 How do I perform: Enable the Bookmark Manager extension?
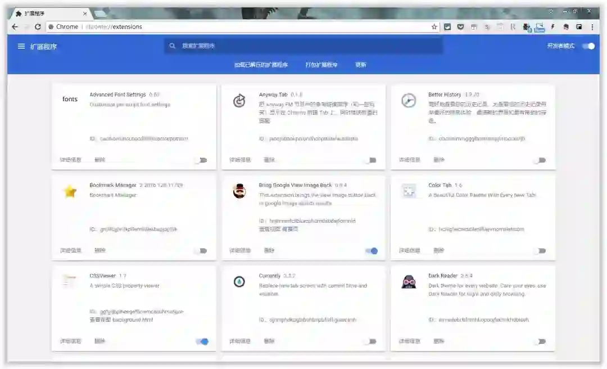click(x=201, y=251)
